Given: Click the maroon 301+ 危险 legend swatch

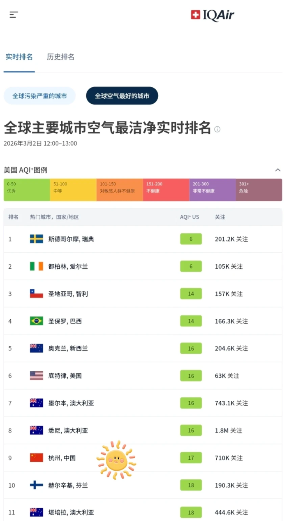Looking at the screenshot, I should [x=259, y=190].
